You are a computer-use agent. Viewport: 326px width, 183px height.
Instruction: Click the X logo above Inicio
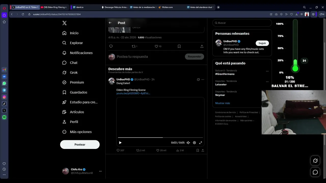point(64,23)
